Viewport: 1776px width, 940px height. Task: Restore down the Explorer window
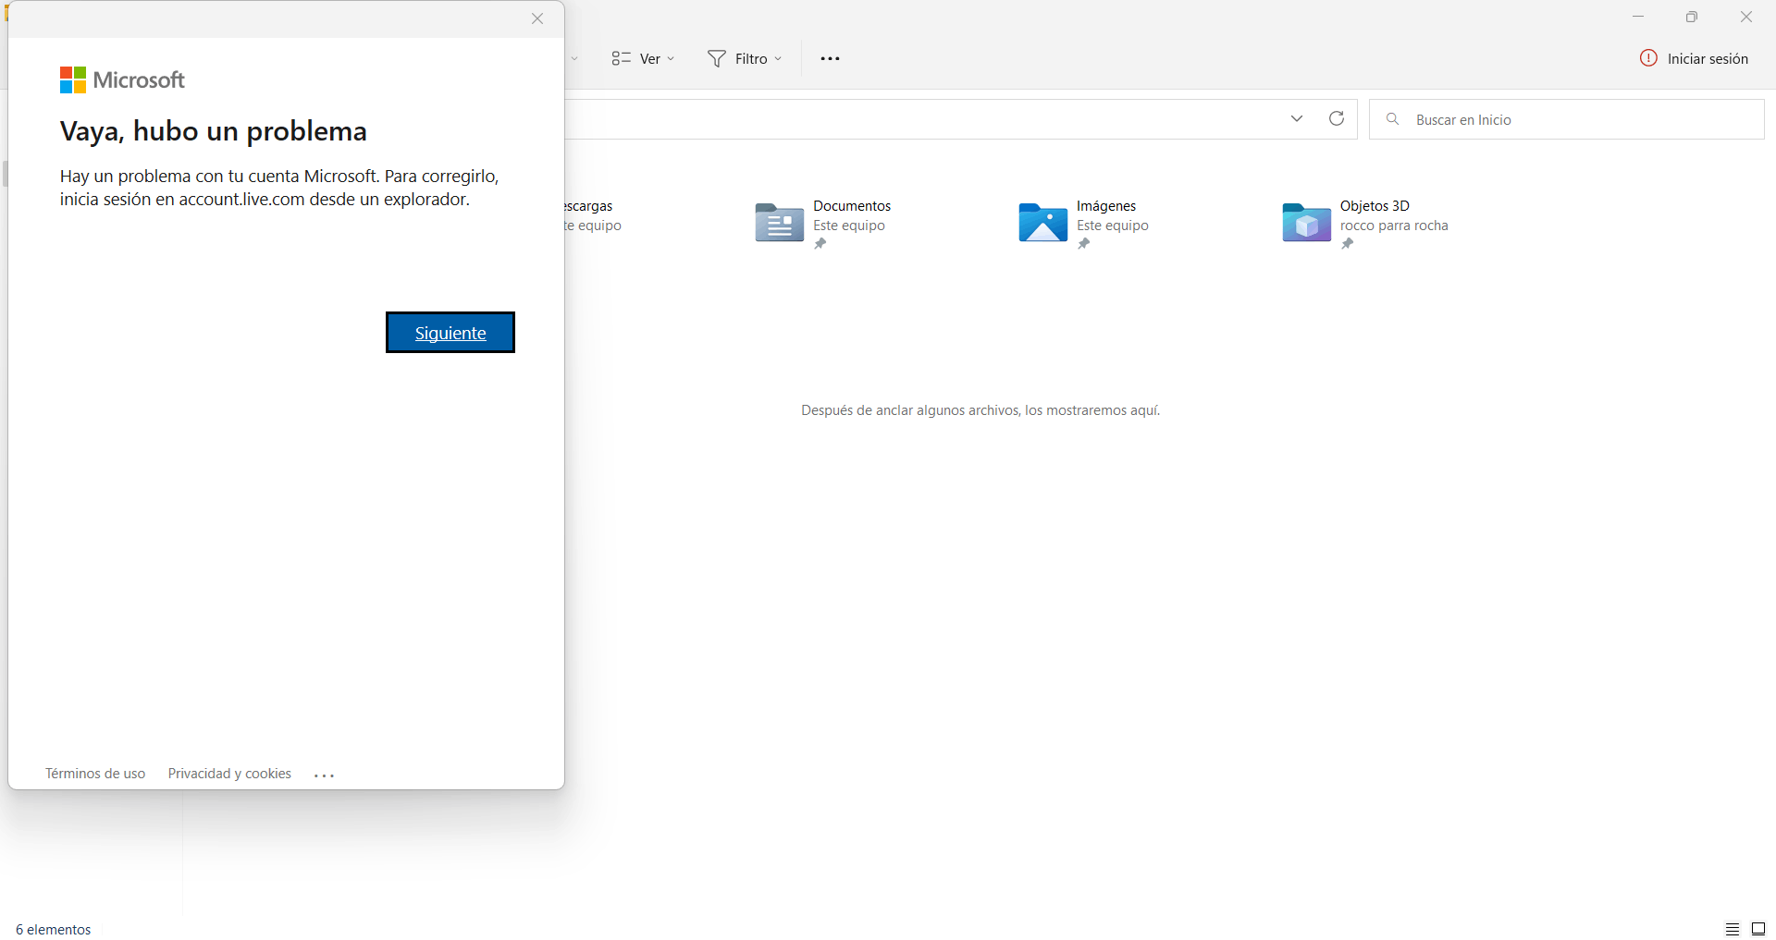coord(1692,17)
